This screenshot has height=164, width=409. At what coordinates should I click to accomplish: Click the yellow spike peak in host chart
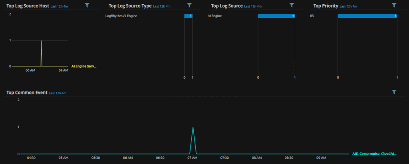point(41,41)
